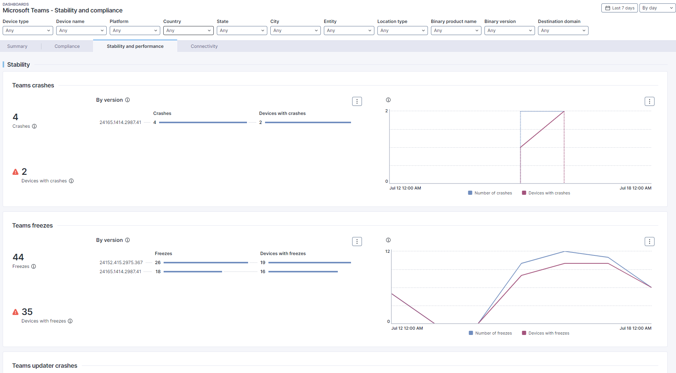Click version 24152.415.2975.367 in freezes list
Viewport: 676px width, 373px height.
[121, 263]
